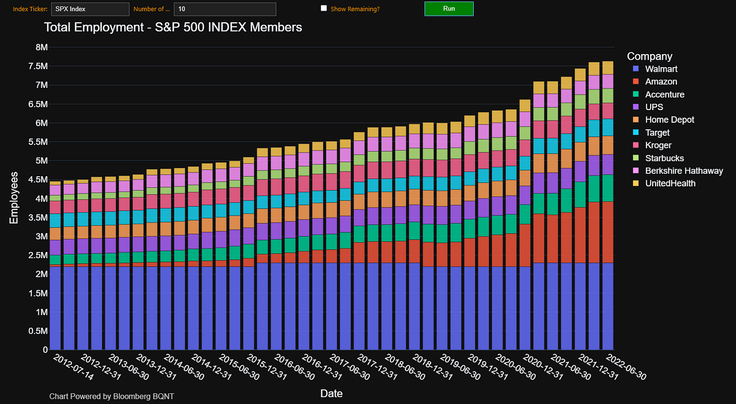Enable the Show Remaining checkbox

click(x=324, y=8)
